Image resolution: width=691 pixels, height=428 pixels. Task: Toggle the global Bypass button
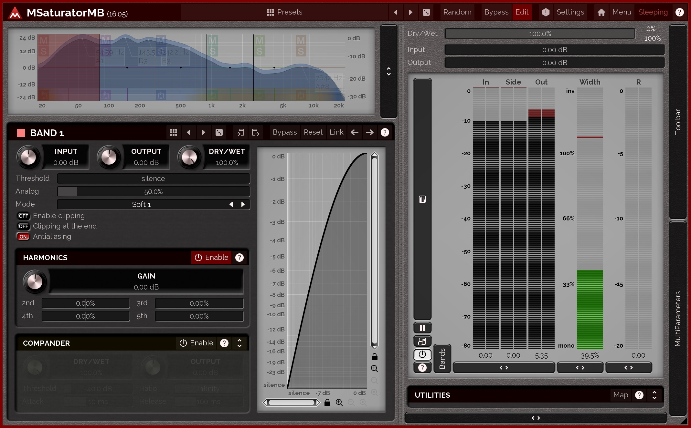tap(496, 12)
